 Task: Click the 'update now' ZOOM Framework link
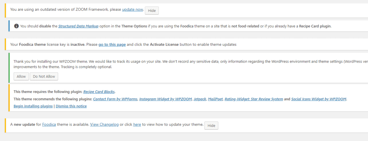point(132,10)
